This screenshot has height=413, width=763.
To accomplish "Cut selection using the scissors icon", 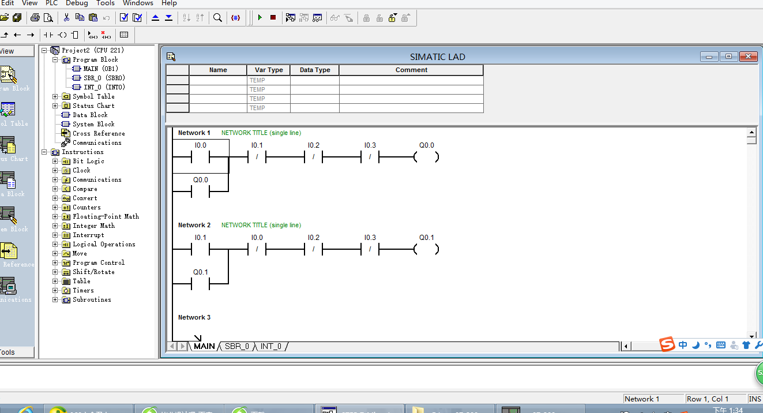I will coord(67,18).
